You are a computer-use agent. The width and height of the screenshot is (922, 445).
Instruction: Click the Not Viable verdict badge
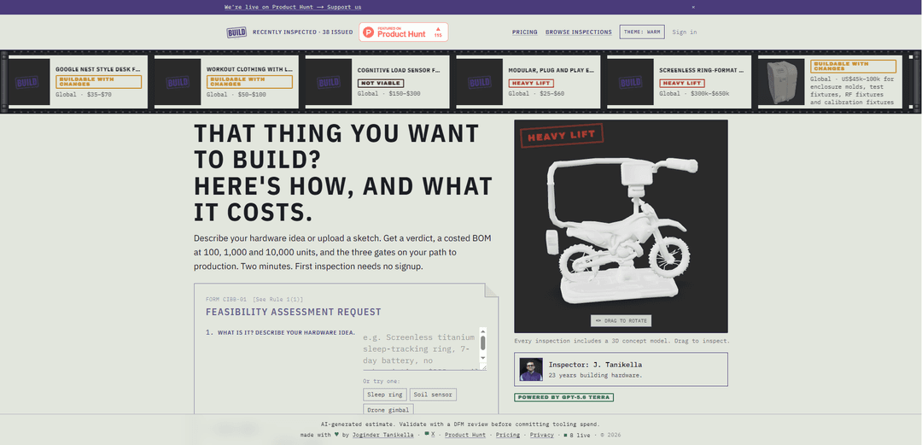coord(381,83)
